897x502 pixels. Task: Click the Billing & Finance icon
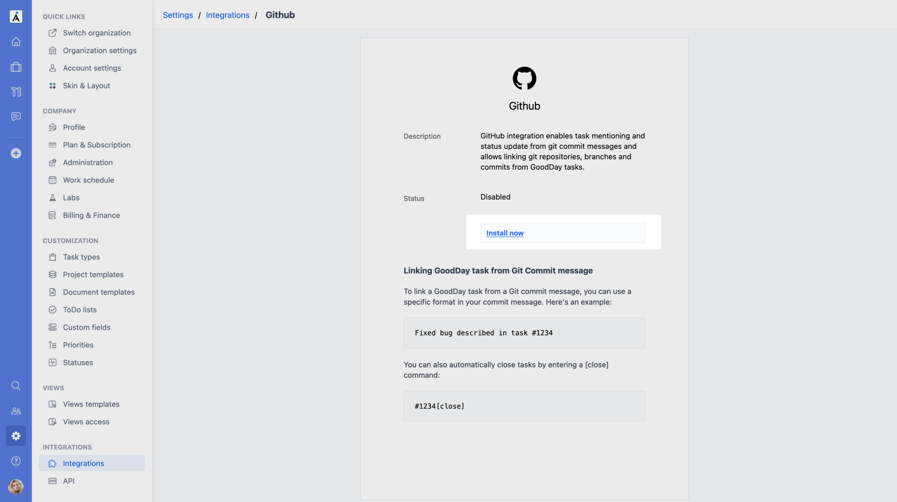52,216
